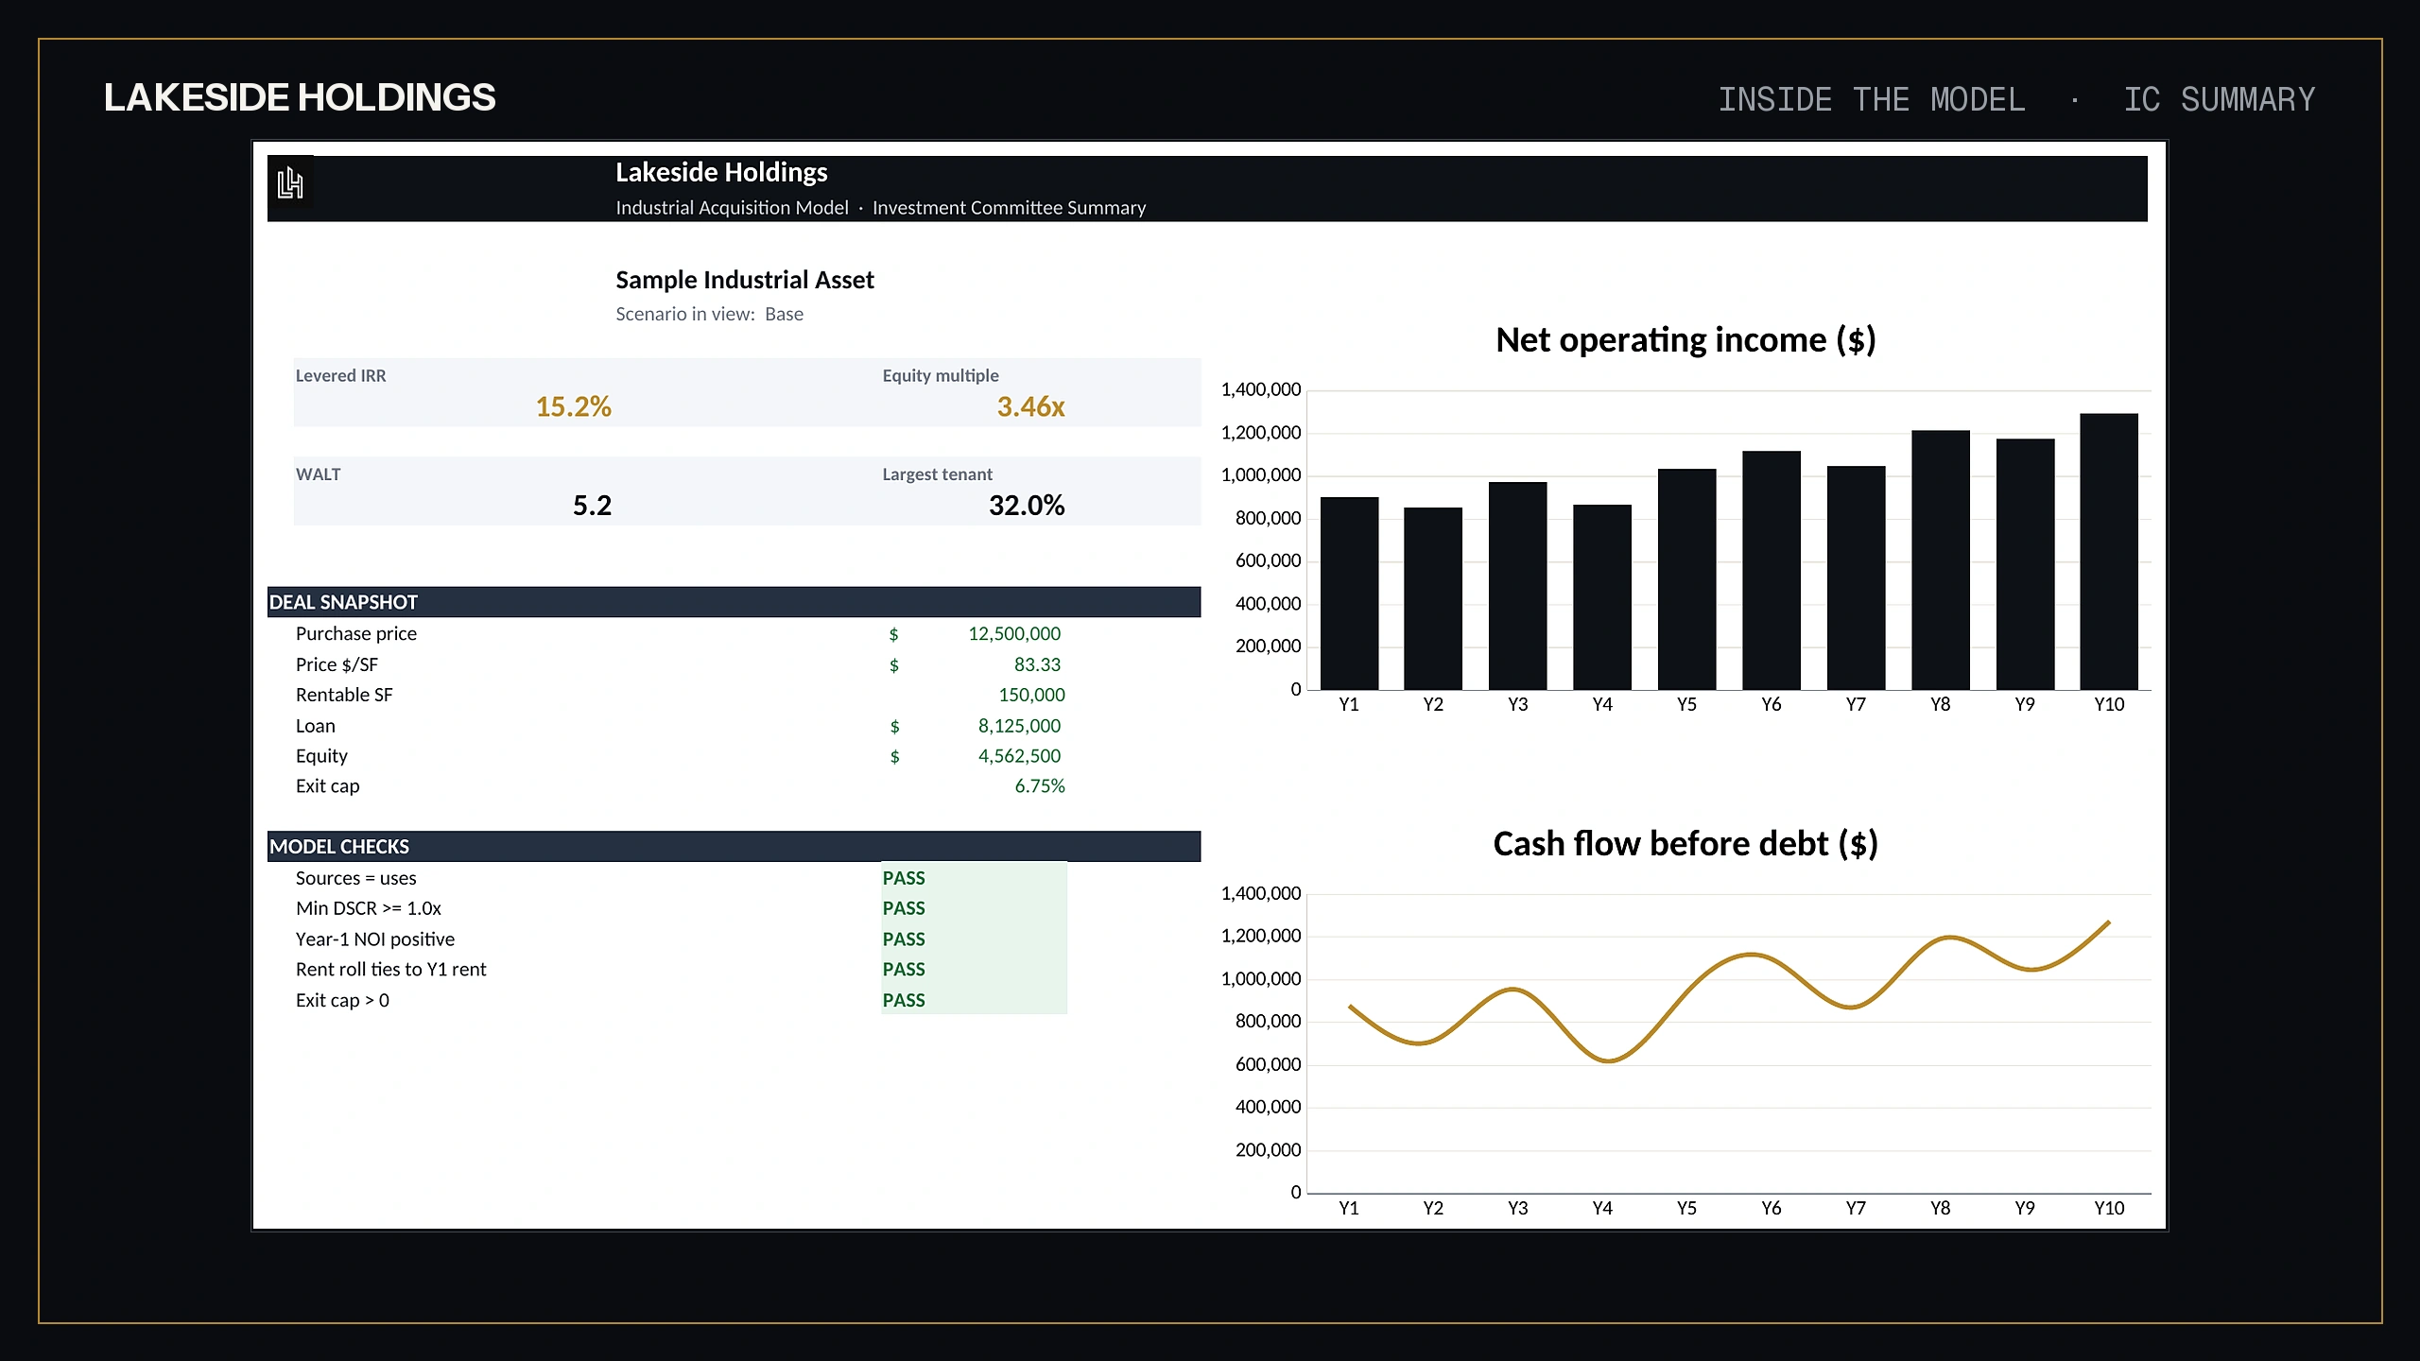Select the Equity value 4,562,500
The height and width of the screenshot is (1361, 2420).
tap(1019, 757)
